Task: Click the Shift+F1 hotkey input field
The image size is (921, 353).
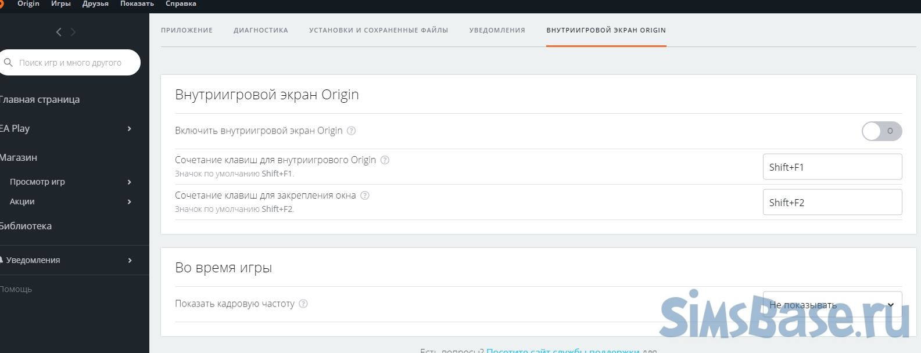Action: tap(832, 167)
